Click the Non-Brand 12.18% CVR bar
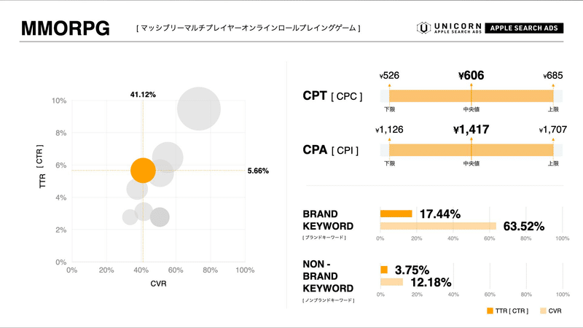 (391, 282)
